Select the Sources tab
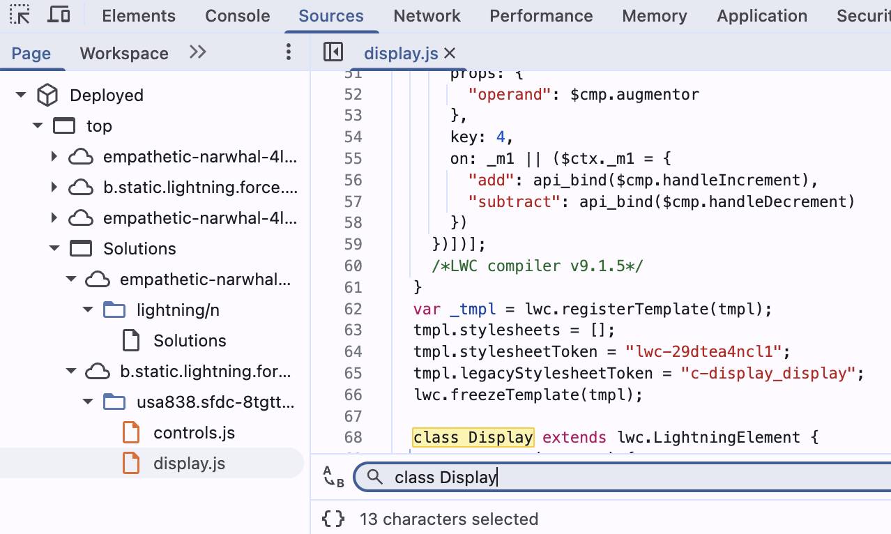The image size is (891, 534). point(331,15)
